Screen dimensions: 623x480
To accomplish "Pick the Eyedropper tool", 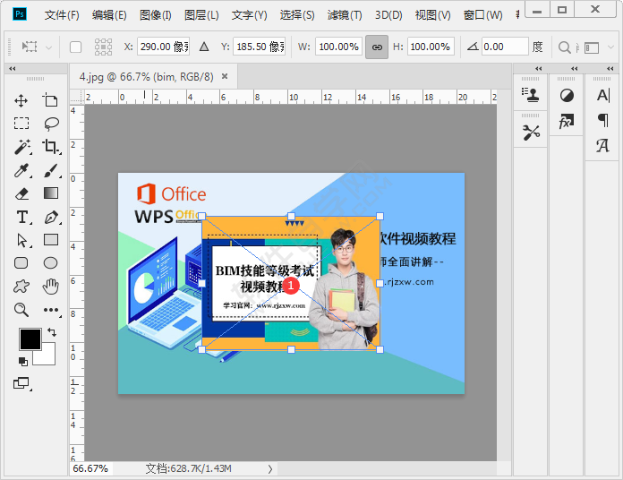I will click(21, 170).
